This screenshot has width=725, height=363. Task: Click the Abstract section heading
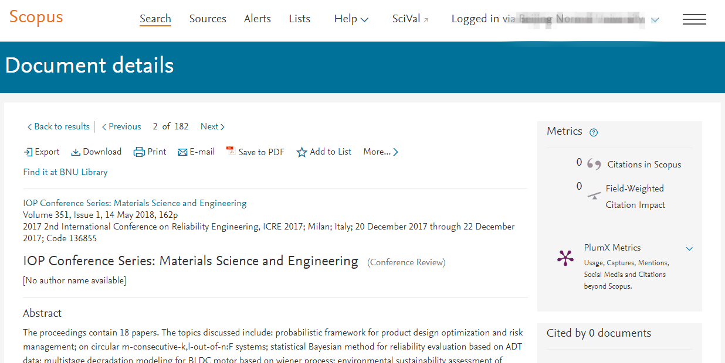(42, 313)
